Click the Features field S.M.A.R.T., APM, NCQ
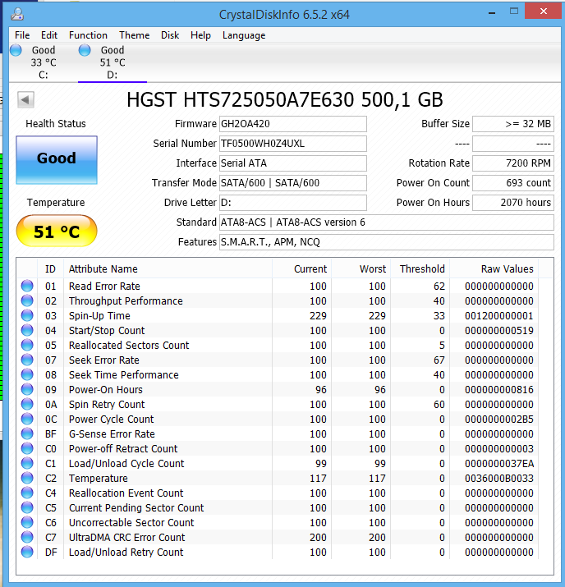Image resolution: width=565 pixels, height=587 pixels. (387, 242)
